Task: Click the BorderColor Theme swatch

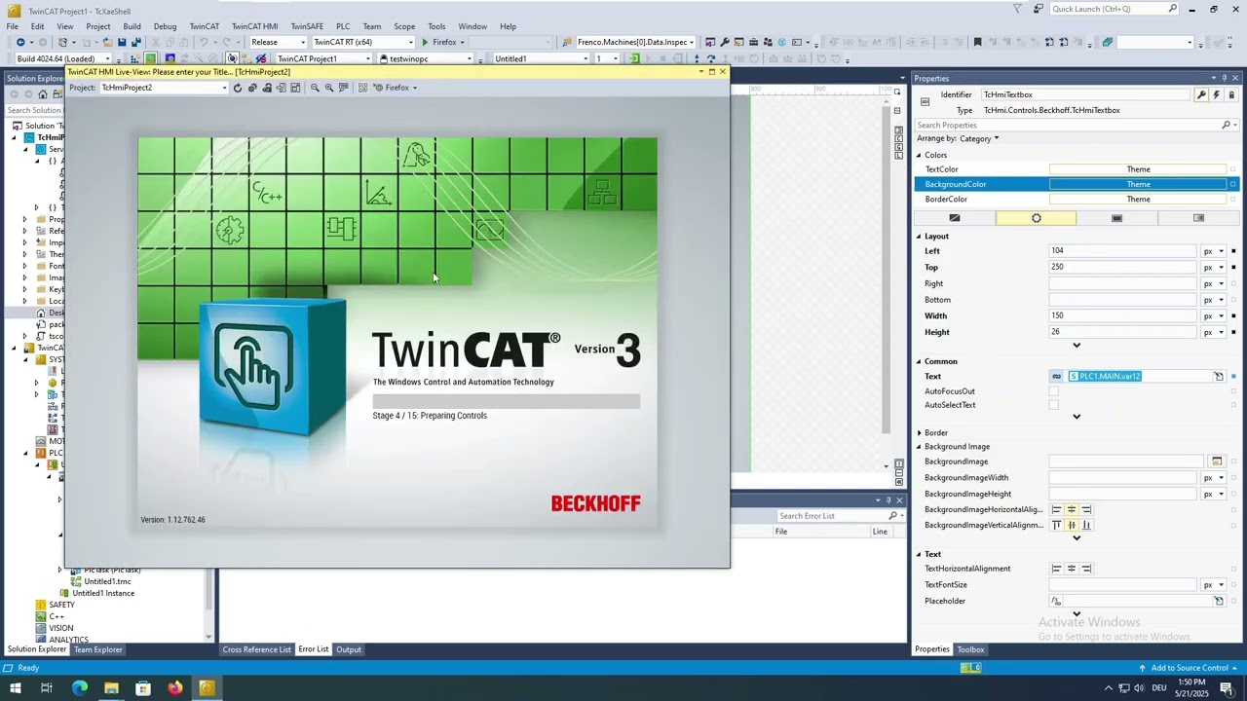Action: coord(1138,200)
